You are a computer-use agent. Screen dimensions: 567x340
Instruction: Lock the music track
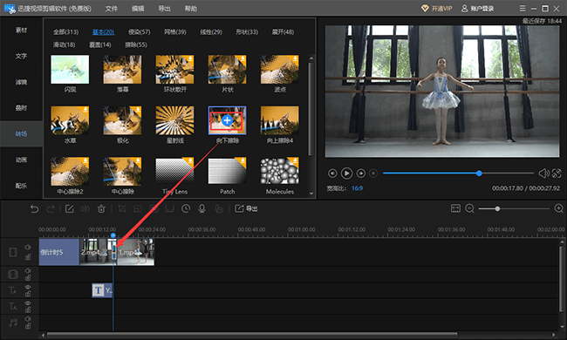point(28,326)
